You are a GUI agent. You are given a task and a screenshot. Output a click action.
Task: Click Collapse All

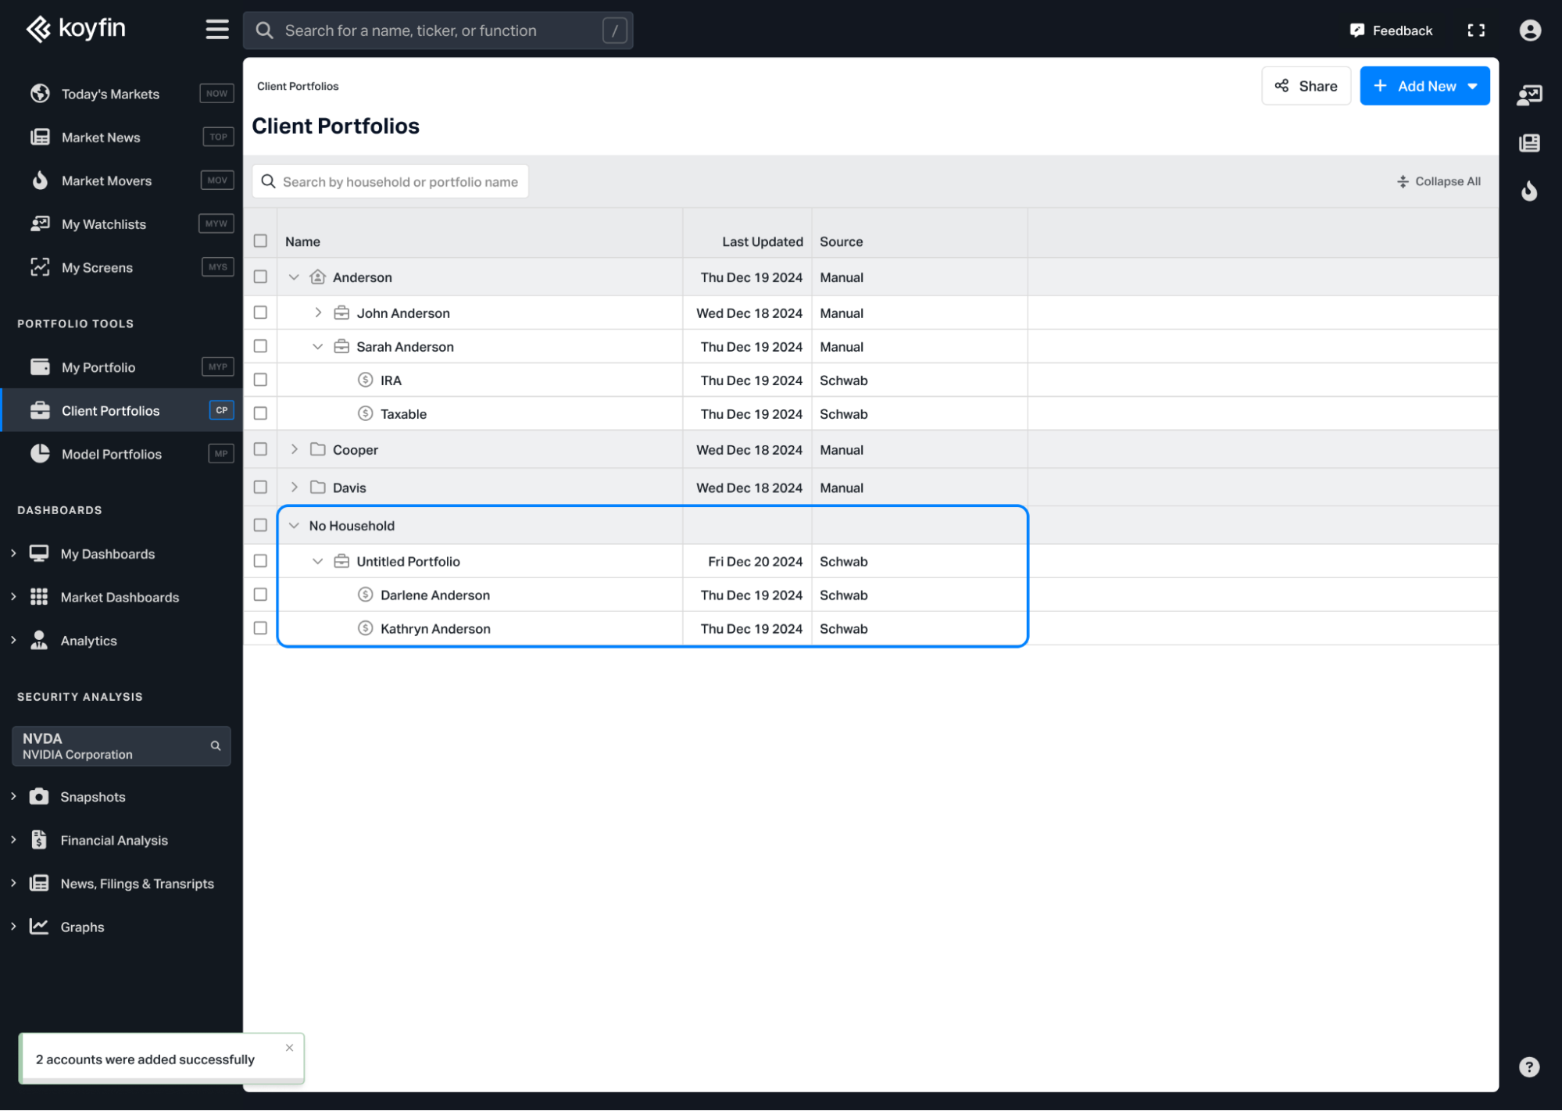tap(1438, 181)
